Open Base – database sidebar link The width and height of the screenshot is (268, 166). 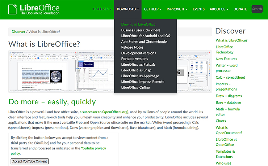pos(228,102)
